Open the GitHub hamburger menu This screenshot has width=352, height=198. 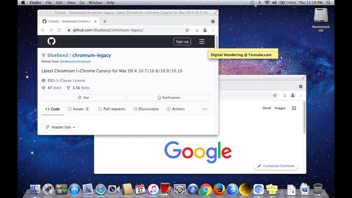[x=202, y=41]
